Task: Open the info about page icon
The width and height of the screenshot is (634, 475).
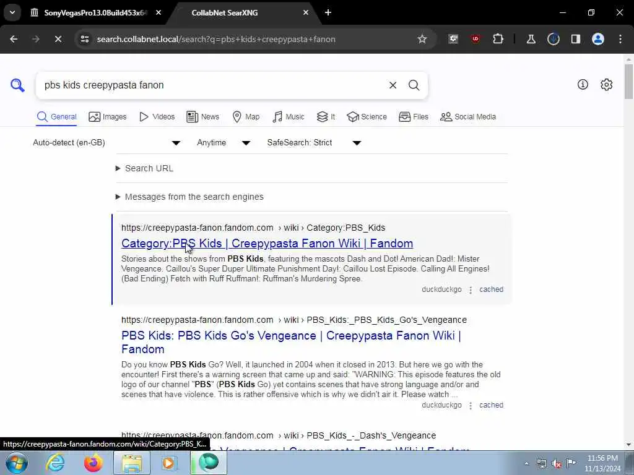Action: point(583,84)
